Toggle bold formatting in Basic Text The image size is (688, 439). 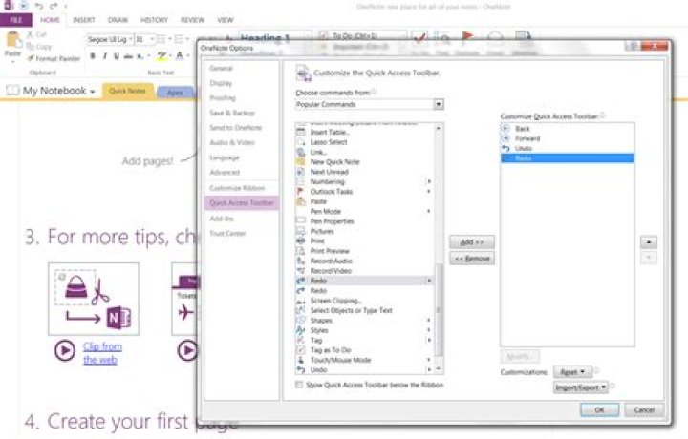93,56
